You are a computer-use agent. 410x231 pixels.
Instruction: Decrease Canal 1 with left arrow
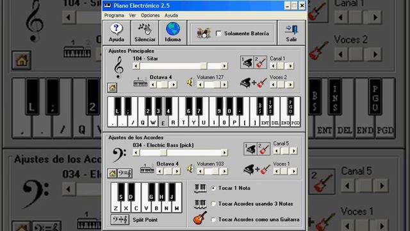click(x=274, y=66)
